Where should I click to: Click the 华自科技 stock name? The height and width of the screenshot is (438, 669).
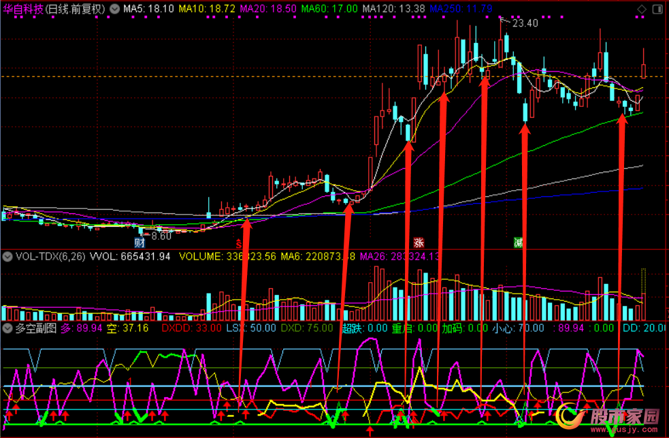point(23,9)
